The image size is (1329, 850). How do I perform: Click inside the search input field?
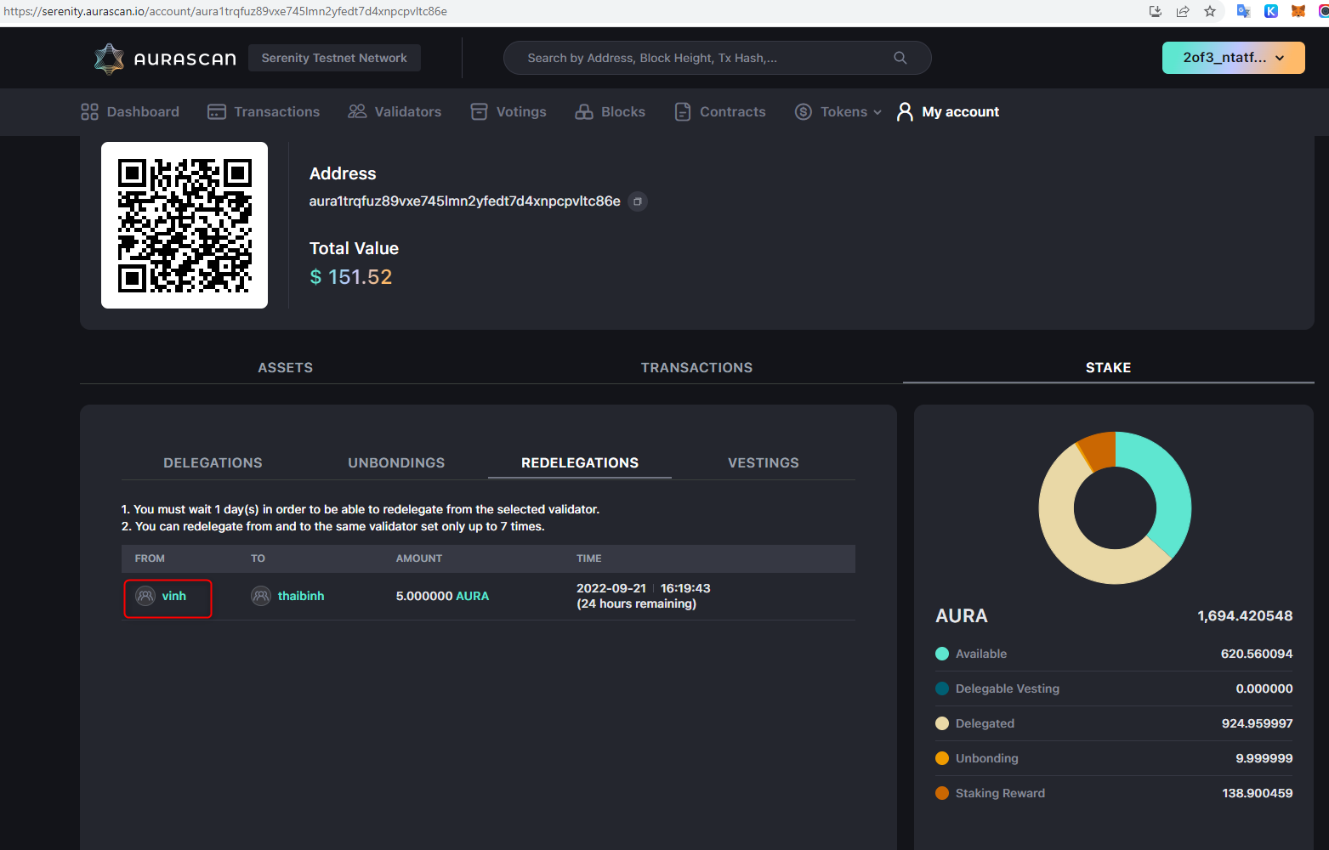click(x=697, y=57)
